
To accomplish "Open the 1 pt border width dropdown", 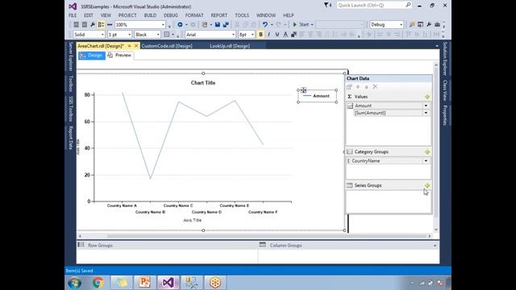I will point(129,35).
